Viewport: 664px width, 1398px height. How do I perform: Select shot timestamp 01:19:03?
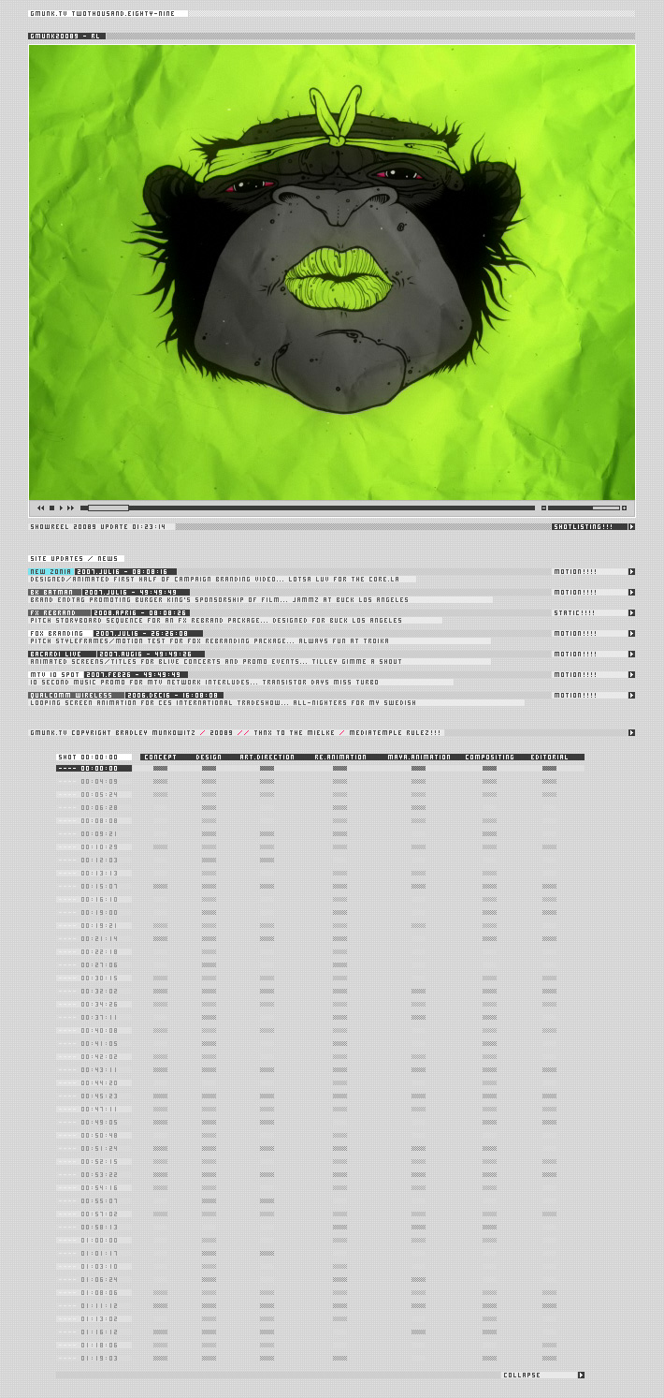(x=98, y=1358)
